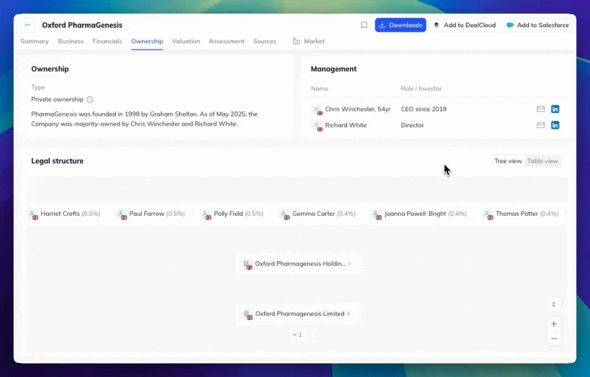Open LinkedIn profile for Richard White
Screen dimensions: 590x377
pyautogui.click(x=555, y=125)
